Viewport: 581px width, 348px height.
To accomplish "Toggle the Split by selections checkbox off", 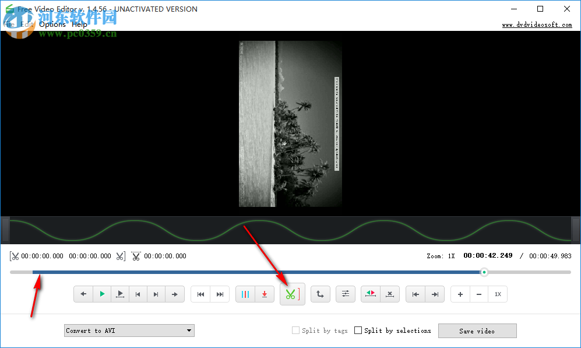I will [358, 330].
